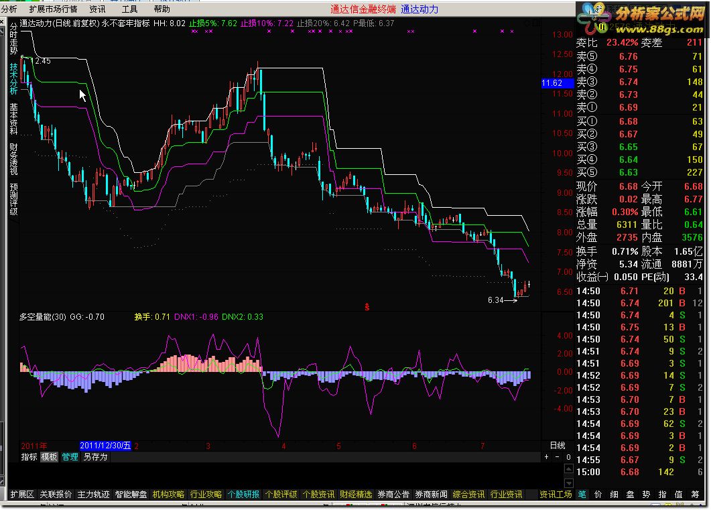Select the 笔 tick-list tab
Viewport: 711px width, 510px height.
coord(582,494)
